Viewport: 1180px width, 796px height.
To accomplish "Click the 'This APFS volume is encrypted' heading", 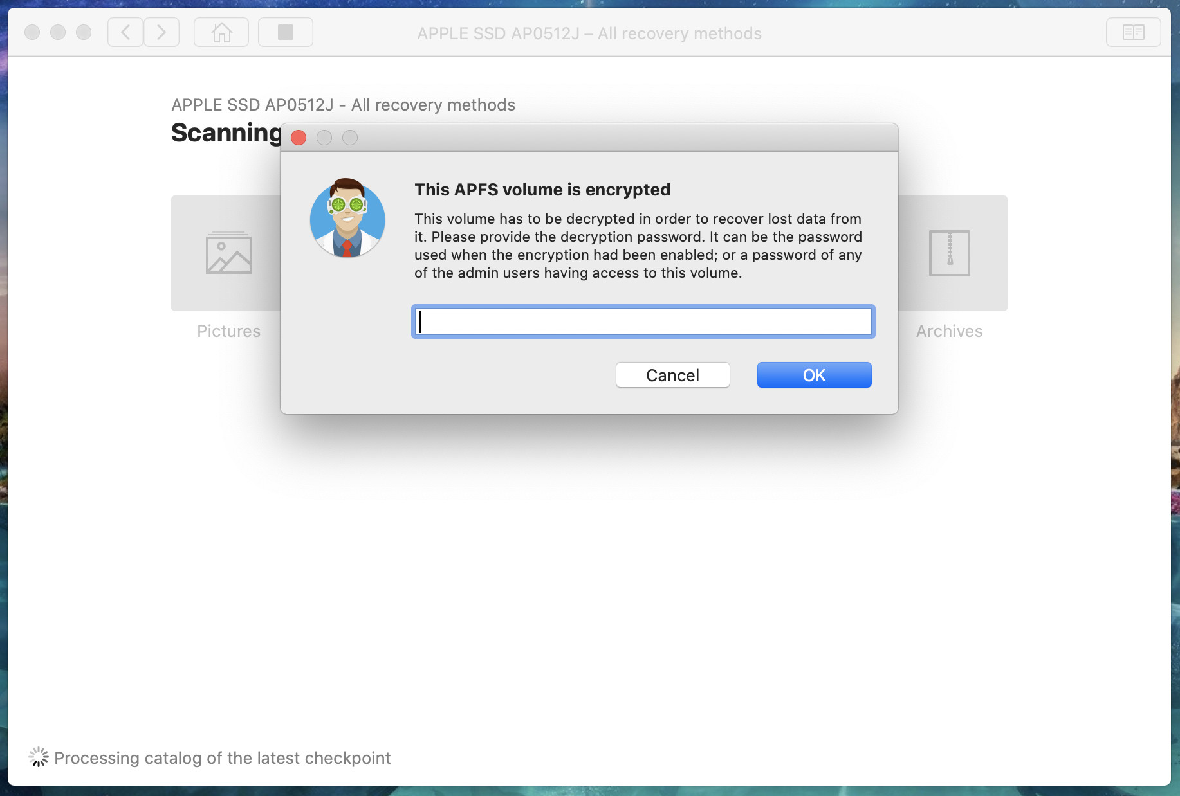I will (x=542, y=190).
